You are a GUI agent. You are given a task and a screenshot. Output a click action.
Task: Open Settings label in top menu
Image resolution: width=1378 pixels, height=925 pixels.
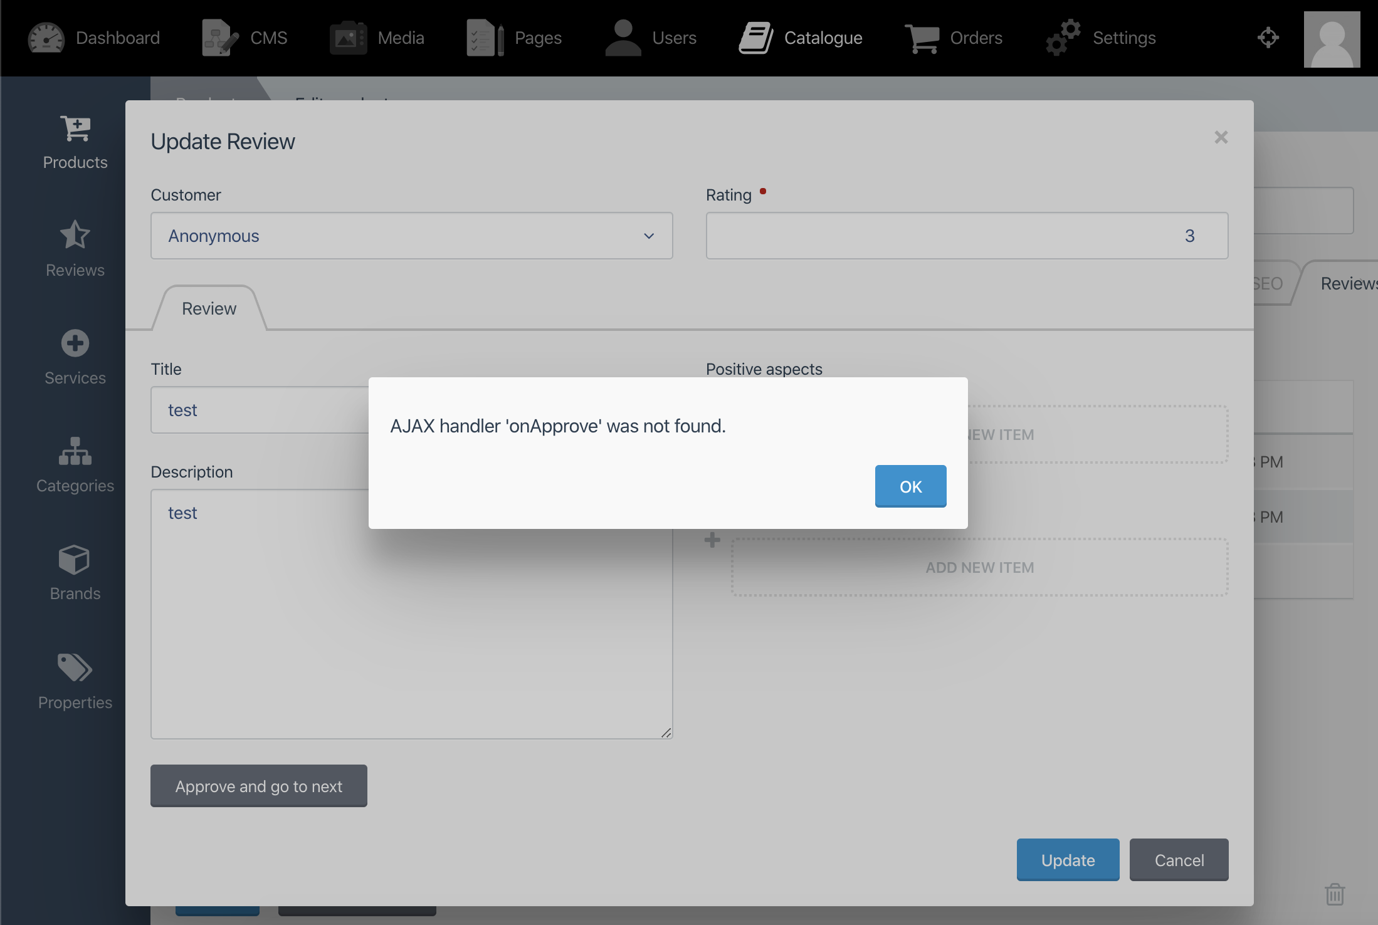1124,38
